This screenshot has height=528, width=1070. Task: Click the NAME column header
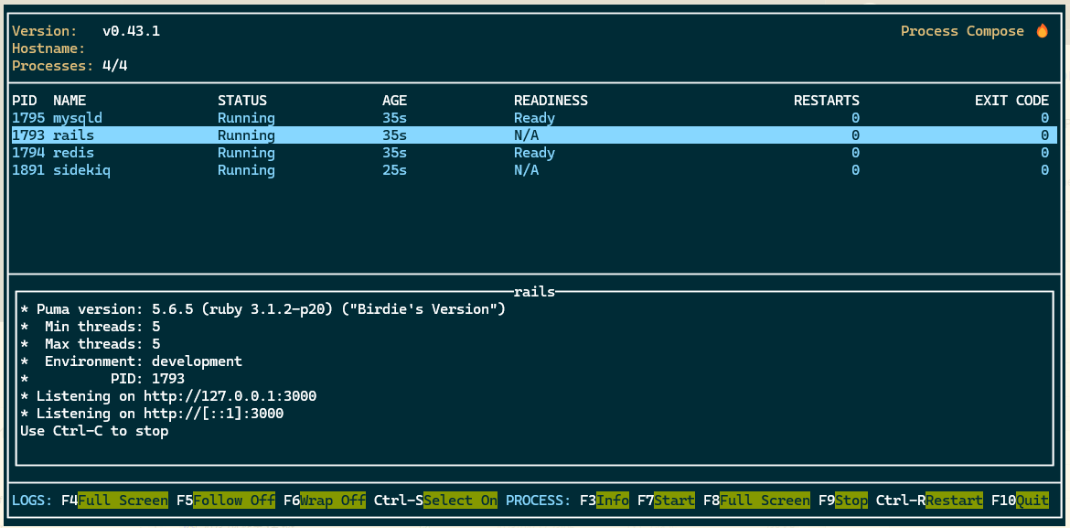click(x=70, y=101)
